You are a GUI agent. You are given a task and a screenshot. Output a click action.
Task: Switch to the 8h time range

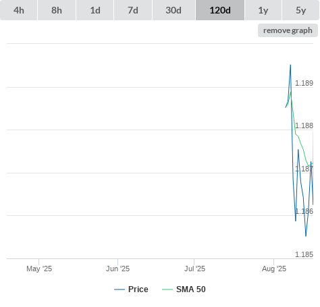[57, 10]
